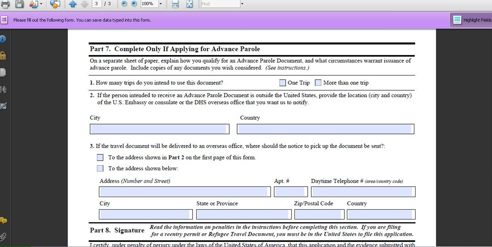
Task: Click the 'Please fill out the following form' message
Action: pyautogui.click(x=82, y=20)
